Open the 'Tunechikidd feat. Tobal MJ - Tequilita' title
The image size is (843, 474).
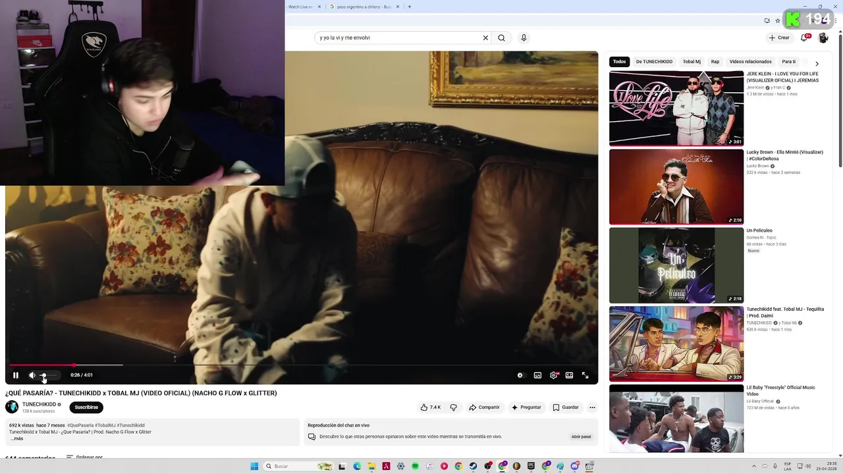[x=785, y=312]
